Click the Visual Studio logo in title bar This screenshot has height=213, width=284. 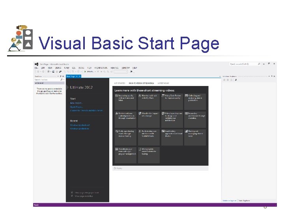36,64
